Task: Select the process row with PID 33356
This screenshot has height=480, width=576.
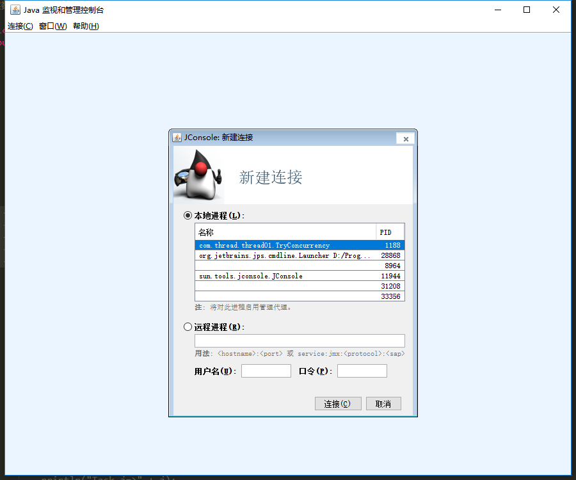Action: [300, 296]
